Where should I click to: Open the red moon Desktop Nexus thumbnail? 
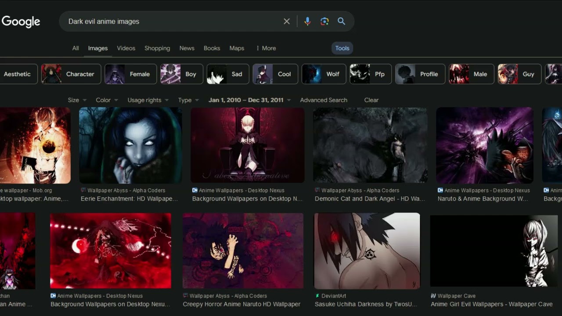click(111, 251)
